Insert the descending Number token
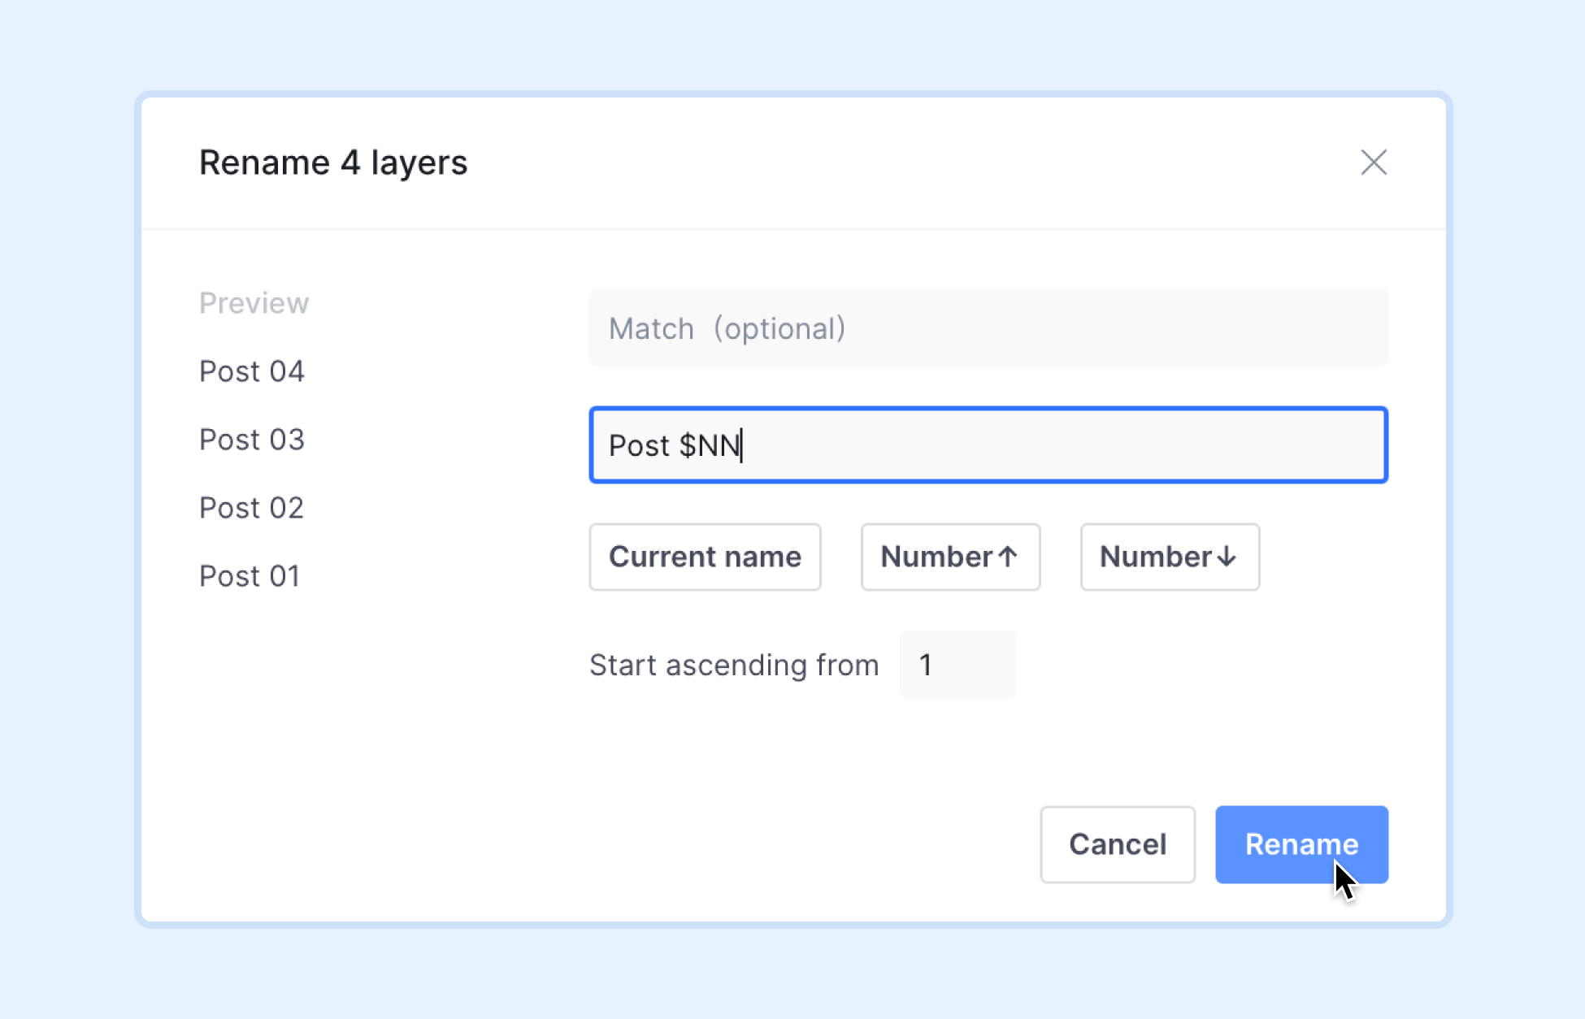 click(1170, 557)
